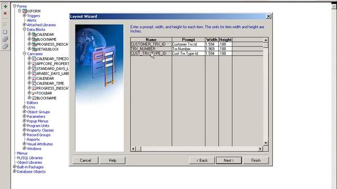Screen dimensions: 337x189
Task: Edit the 'Cust Trx Type Id' prompt field
Action: [189, 54]
